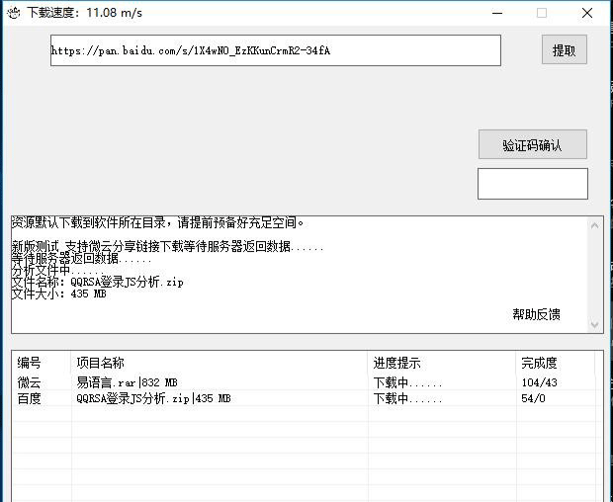
Task: Minimize the downloader window
Action: pos(497,13)
